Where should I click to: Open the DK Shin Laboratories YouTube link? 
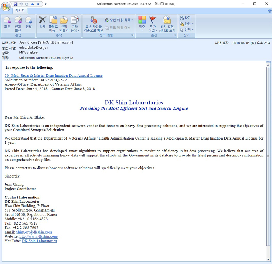[x=39, y=241]
